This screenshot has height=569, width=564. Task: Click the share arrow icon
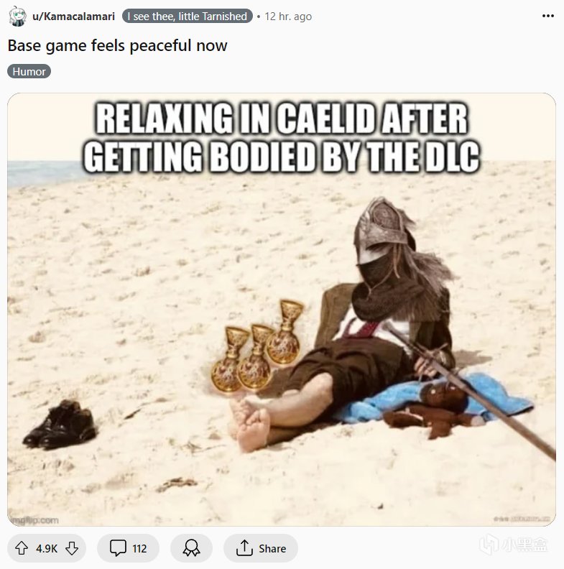click(244, 548)
